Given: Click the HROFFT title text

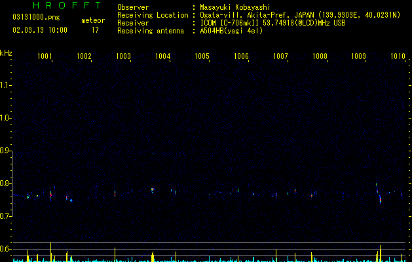Looking at the screenshot, I should tap(67, 5).
